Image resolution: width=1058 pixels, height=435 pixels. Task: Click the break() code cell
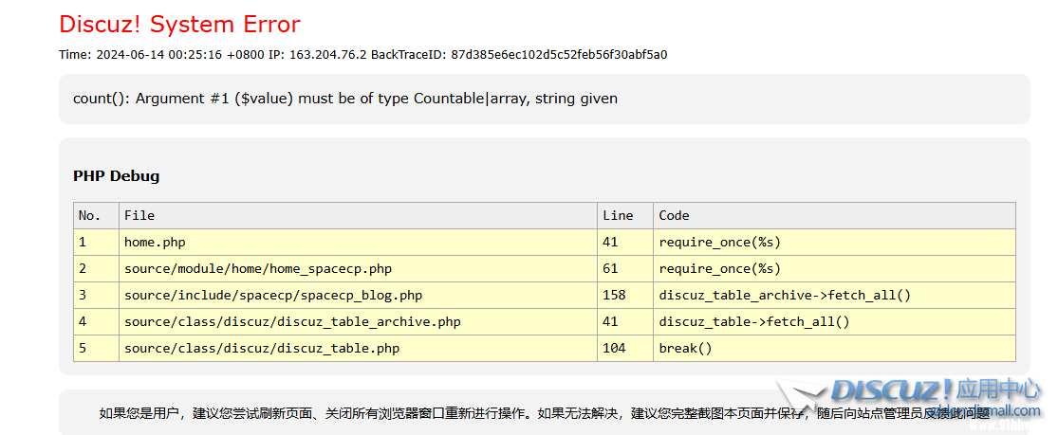pos(685,349)
